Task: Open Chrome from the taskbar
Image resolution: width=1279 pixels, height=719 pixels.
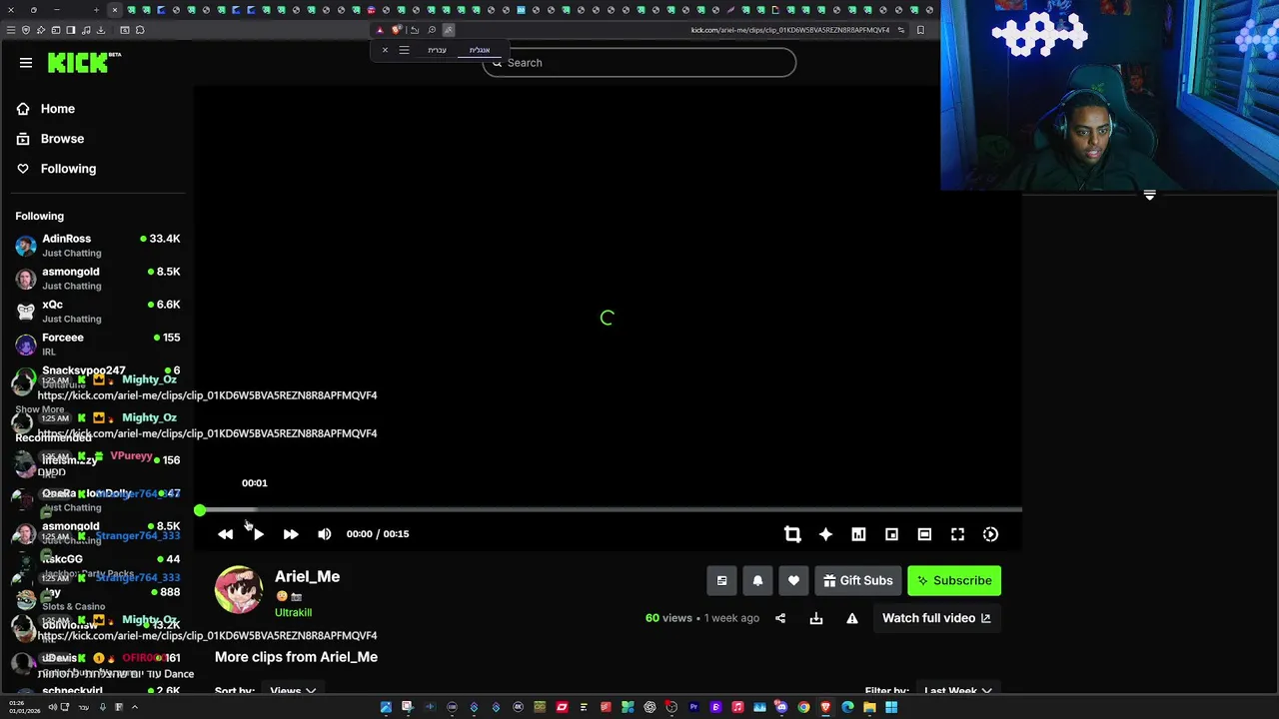Action: tap(803, 707)
